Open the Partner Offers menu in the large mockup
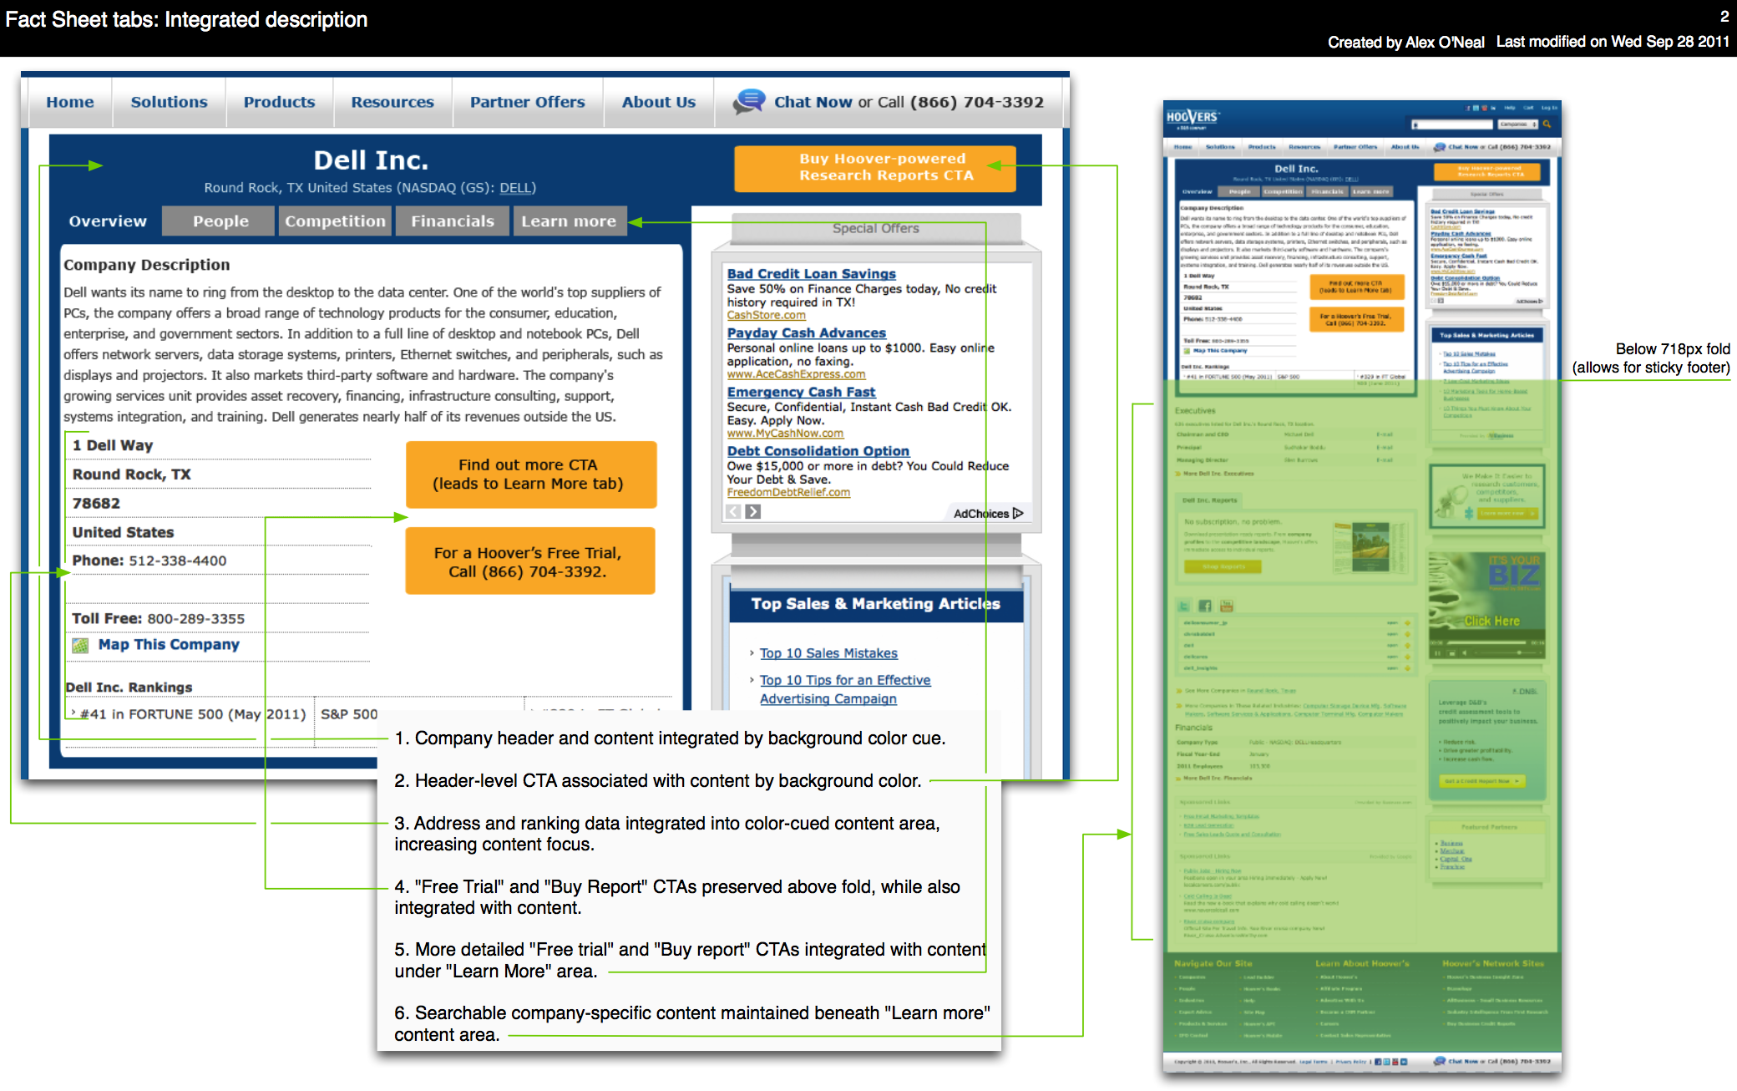This screenshot has height=1091, width=1737. pos(527,102)
